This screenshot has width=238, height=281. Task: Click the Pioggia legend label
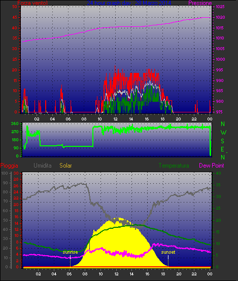click(x=9, y=166)
